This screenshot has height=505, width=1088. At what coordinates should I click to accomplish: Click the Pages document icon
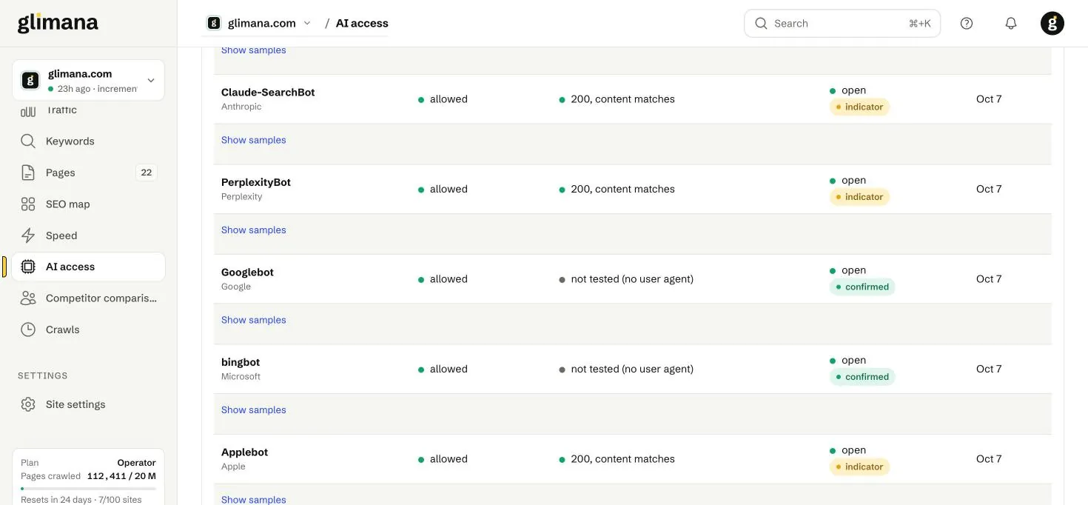[x=28, y=173]
